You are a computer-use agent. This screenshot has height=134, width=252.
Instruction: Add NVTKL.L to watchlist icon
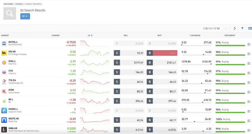click(x=249, y=44)
